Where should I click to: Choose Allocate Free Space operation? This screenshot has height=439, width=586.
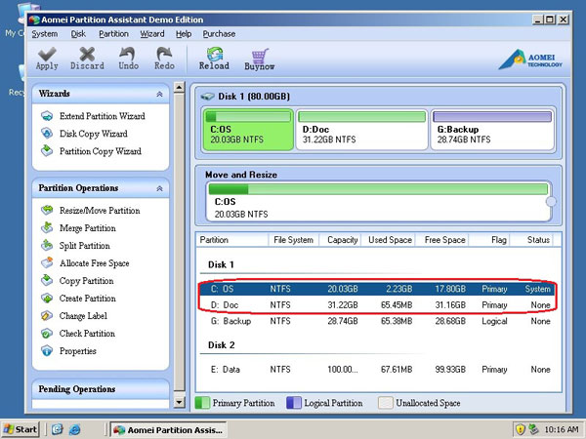pos(94,263)
